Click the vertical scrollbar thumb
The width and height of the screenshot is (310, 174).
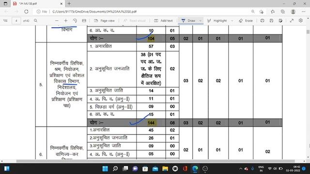[x=308, y=32]
